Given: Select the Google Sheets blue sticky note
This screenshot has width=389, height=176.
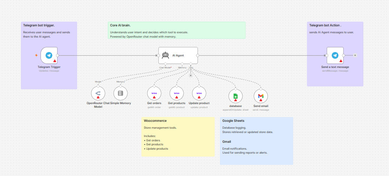Looking at the screenshot, I should (257, 141).
